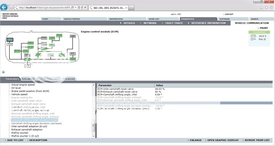Select Oil level in parameter tree
Viewport: 275px width, 146px height.
pos(17,88)
